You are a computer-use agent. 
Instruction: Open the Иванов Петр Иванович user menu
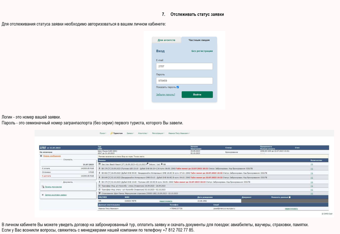179,133
